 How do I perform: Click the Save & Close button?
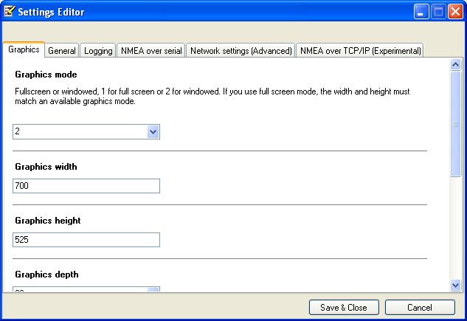(344, 307)
